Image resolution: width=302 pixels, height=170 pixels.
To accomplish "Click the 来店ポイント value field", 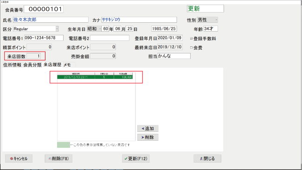I will pyautogui.click(x=103, y=47).
